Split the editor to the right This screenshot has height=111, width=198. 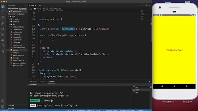pos(146,6)
